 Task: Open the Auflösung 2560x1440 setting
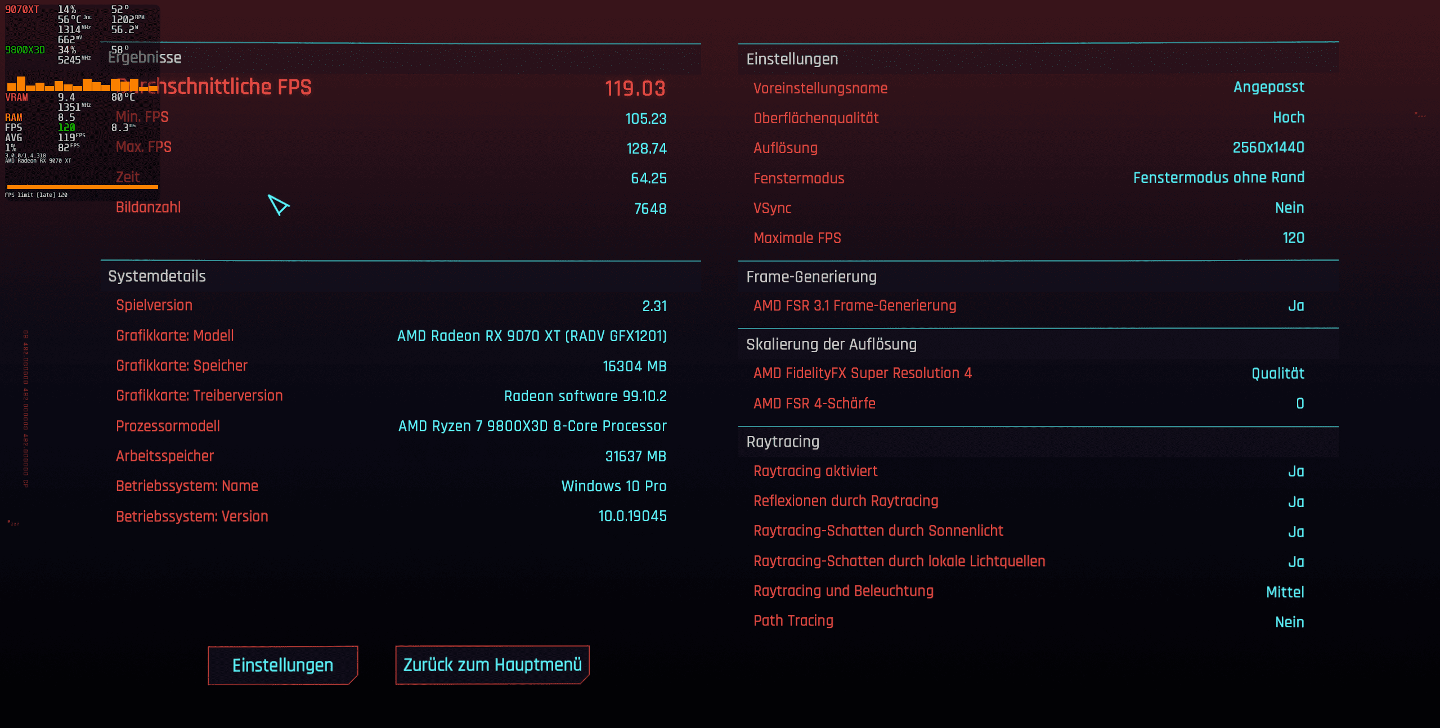[x=1268, y=147]
